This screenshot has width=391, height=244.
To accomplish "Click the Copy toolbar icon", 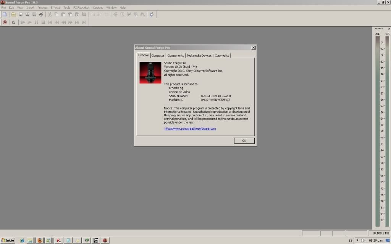I will point(57,14).
